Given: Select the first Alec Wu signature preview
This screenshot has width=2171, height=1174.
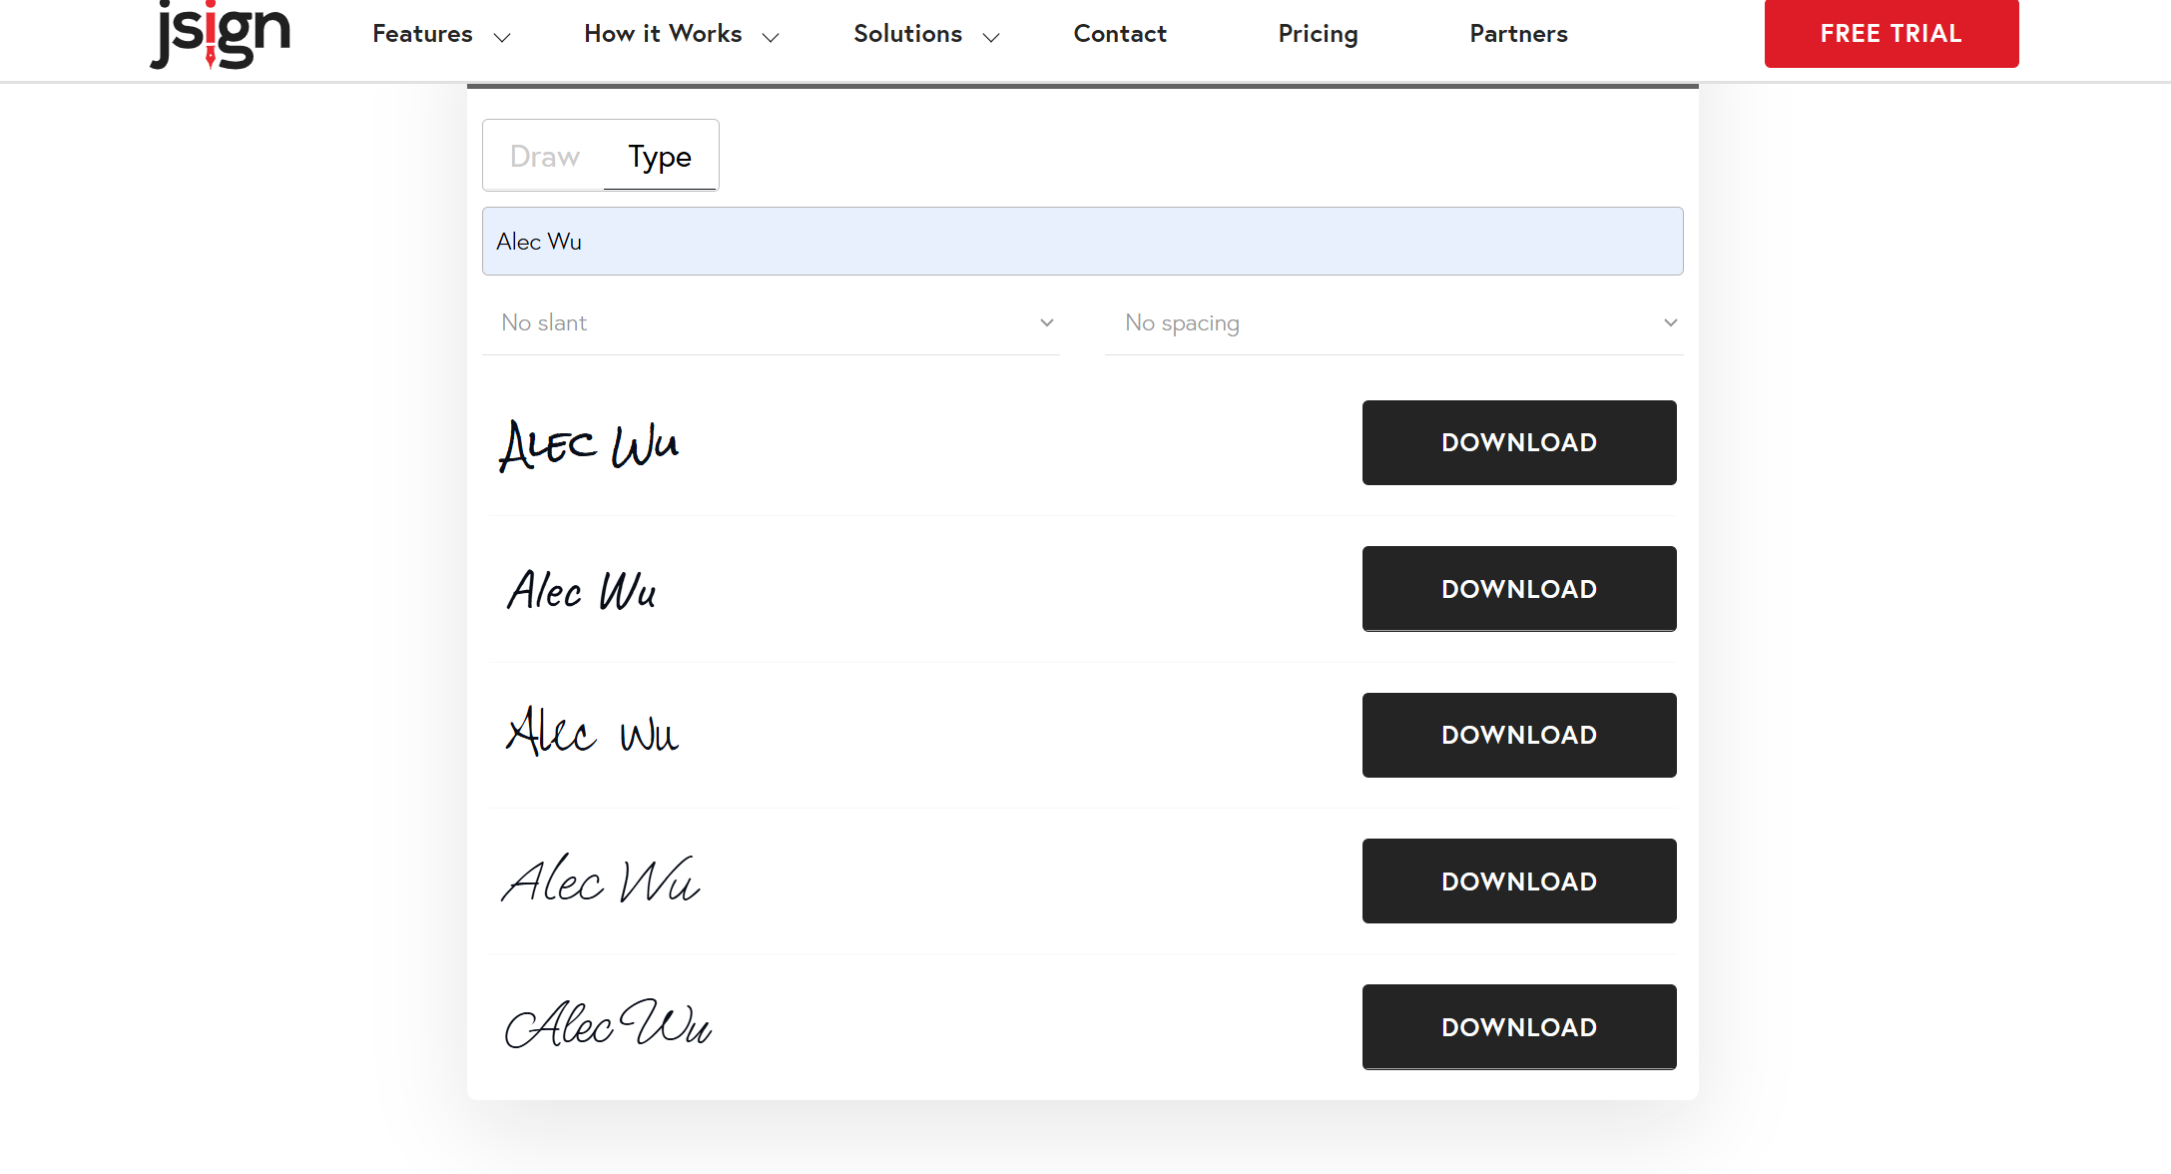Looking at the screenshot, I should point(589,445).
